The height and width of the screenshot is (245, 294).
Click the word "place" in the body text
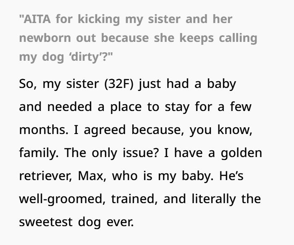click(x=126, y=107)
